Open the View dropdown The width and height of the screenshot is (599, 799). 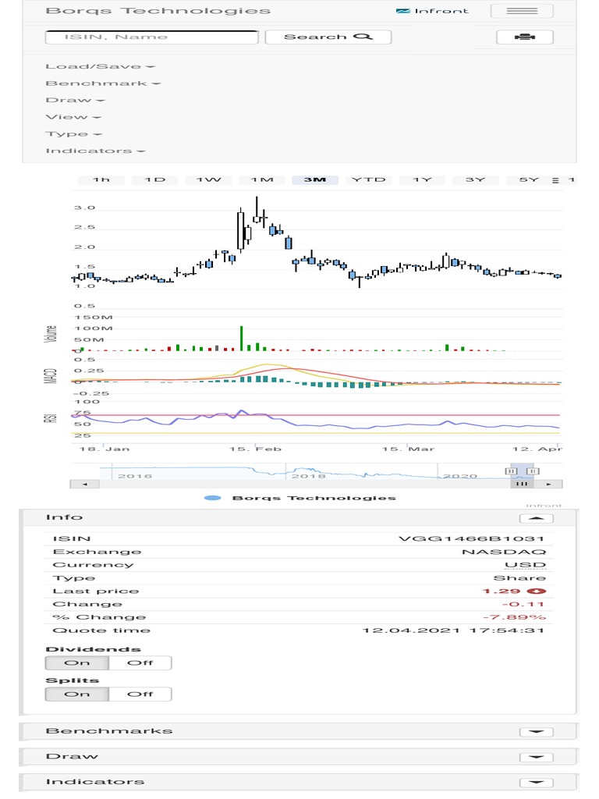pos(73,117)
